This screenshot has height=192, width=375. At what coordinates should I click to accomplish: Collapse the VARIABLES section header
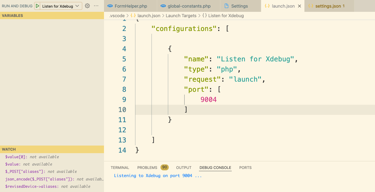(x=12, y=15)
